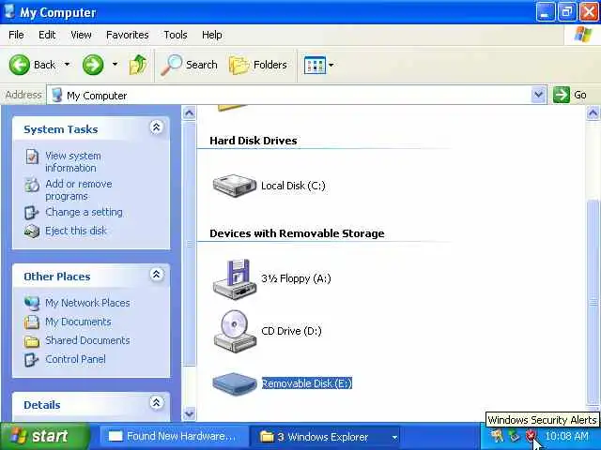
Task: Click the taskbar clock showing 10:08 AM
Action: 566,436
